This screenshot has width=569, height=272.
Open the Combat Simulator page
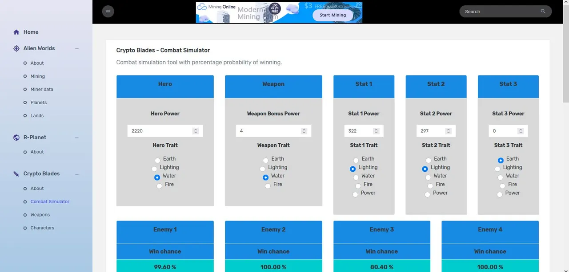click(x=50, y=201)
